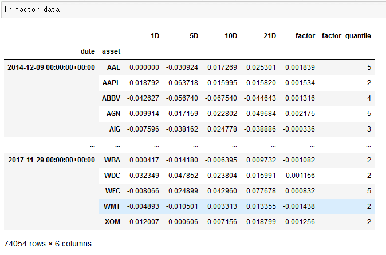Click the XOM row label
This screenshot has height=255, width=386.
point(112,221)
